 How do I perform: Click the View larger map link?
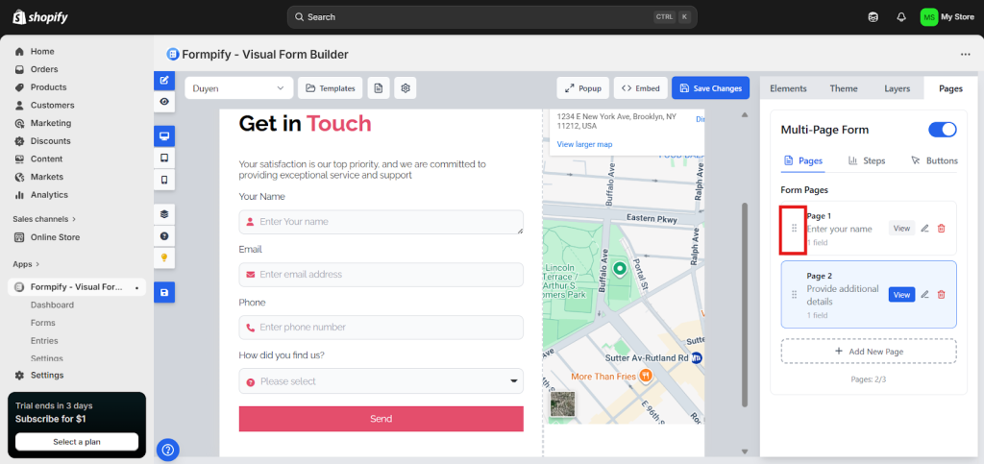[x=584, y=144]
